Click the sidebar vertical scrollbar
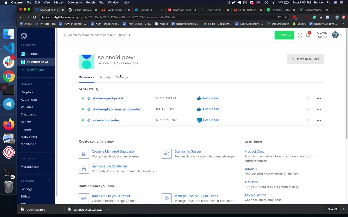The image size is (348, 217). (x=56, y=112)
